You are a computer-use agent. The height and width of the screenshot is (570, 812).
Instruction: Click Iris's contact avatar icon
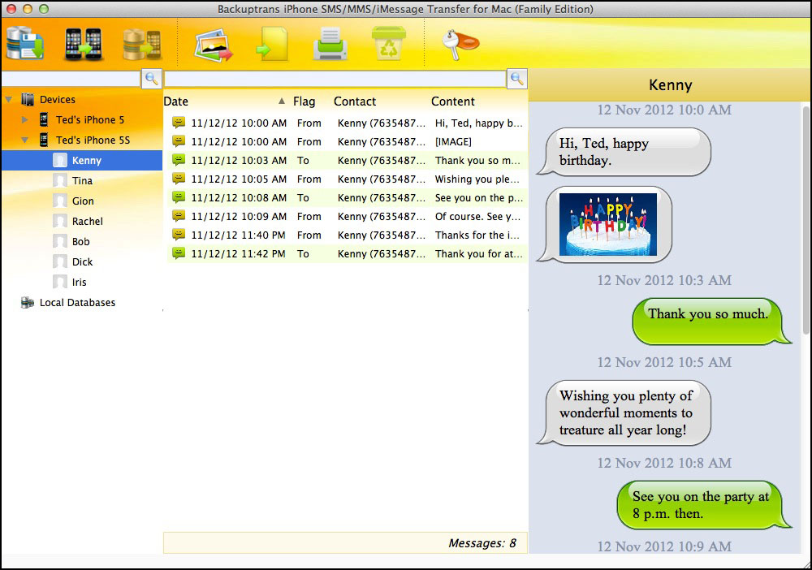[x=60, y=282]
